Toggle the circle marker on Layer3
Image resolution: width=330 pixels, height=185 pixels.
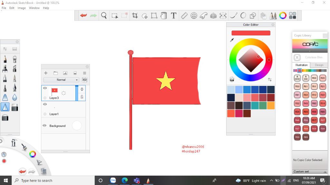45,98
